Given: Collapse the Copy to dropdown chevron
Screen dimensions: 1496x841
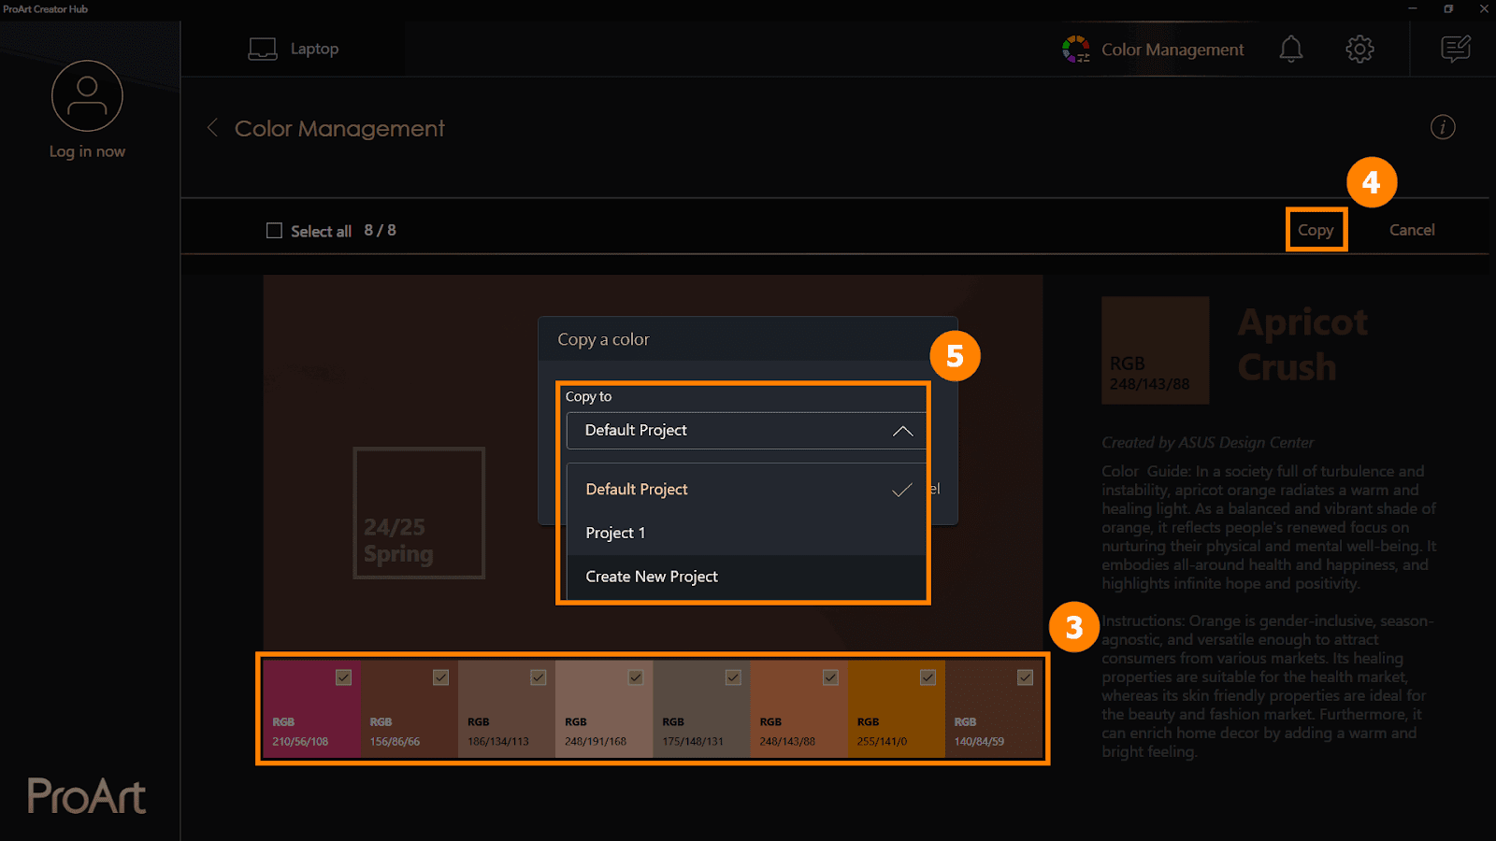Looking at the screenshot, I should 902,431.
